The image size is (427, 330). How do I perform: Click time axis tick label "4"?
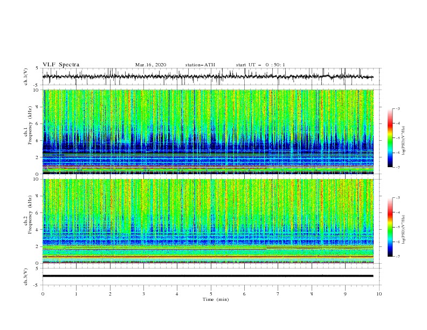pos(177,294)
